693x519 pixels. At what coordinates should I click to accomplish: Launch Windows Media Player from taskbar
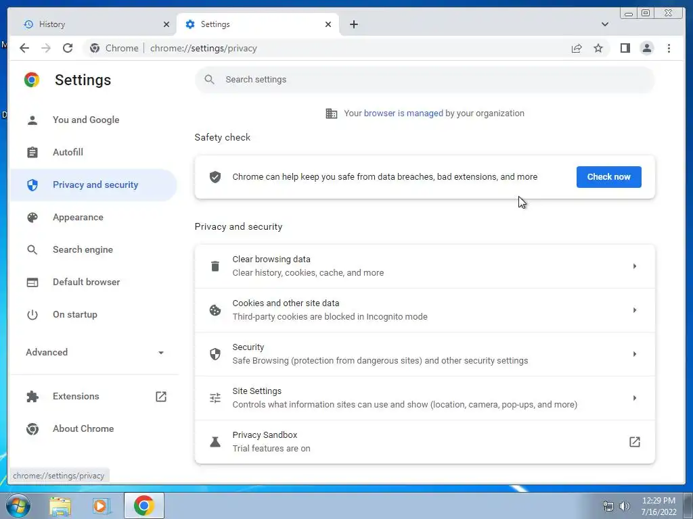(102, 505)
